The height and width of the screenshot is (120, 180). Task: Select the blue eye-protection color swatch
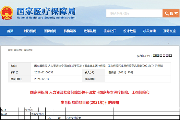(158, 55)
